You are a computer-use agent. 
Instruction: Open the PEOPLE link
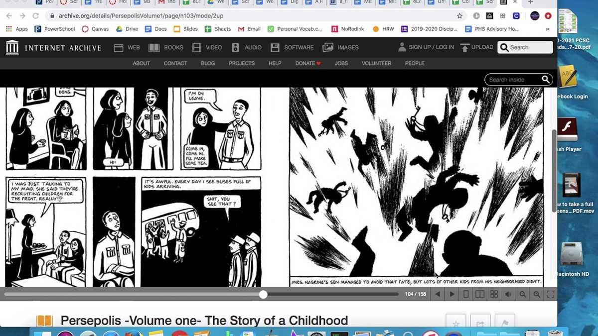(415, 63)
